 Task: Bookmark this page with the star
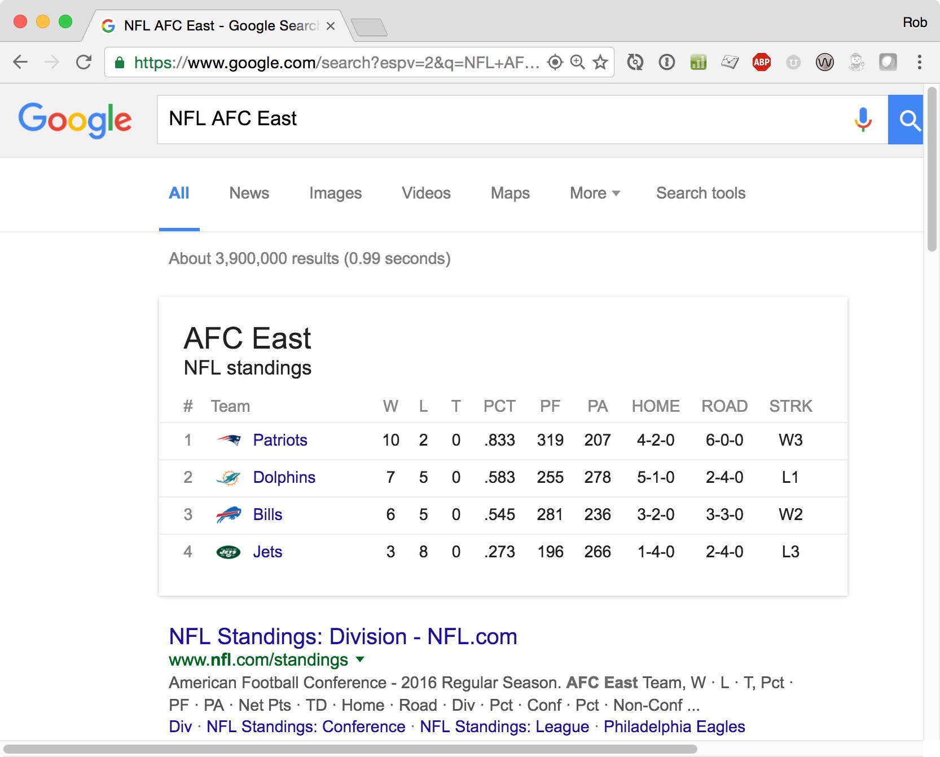coord(600,62)
